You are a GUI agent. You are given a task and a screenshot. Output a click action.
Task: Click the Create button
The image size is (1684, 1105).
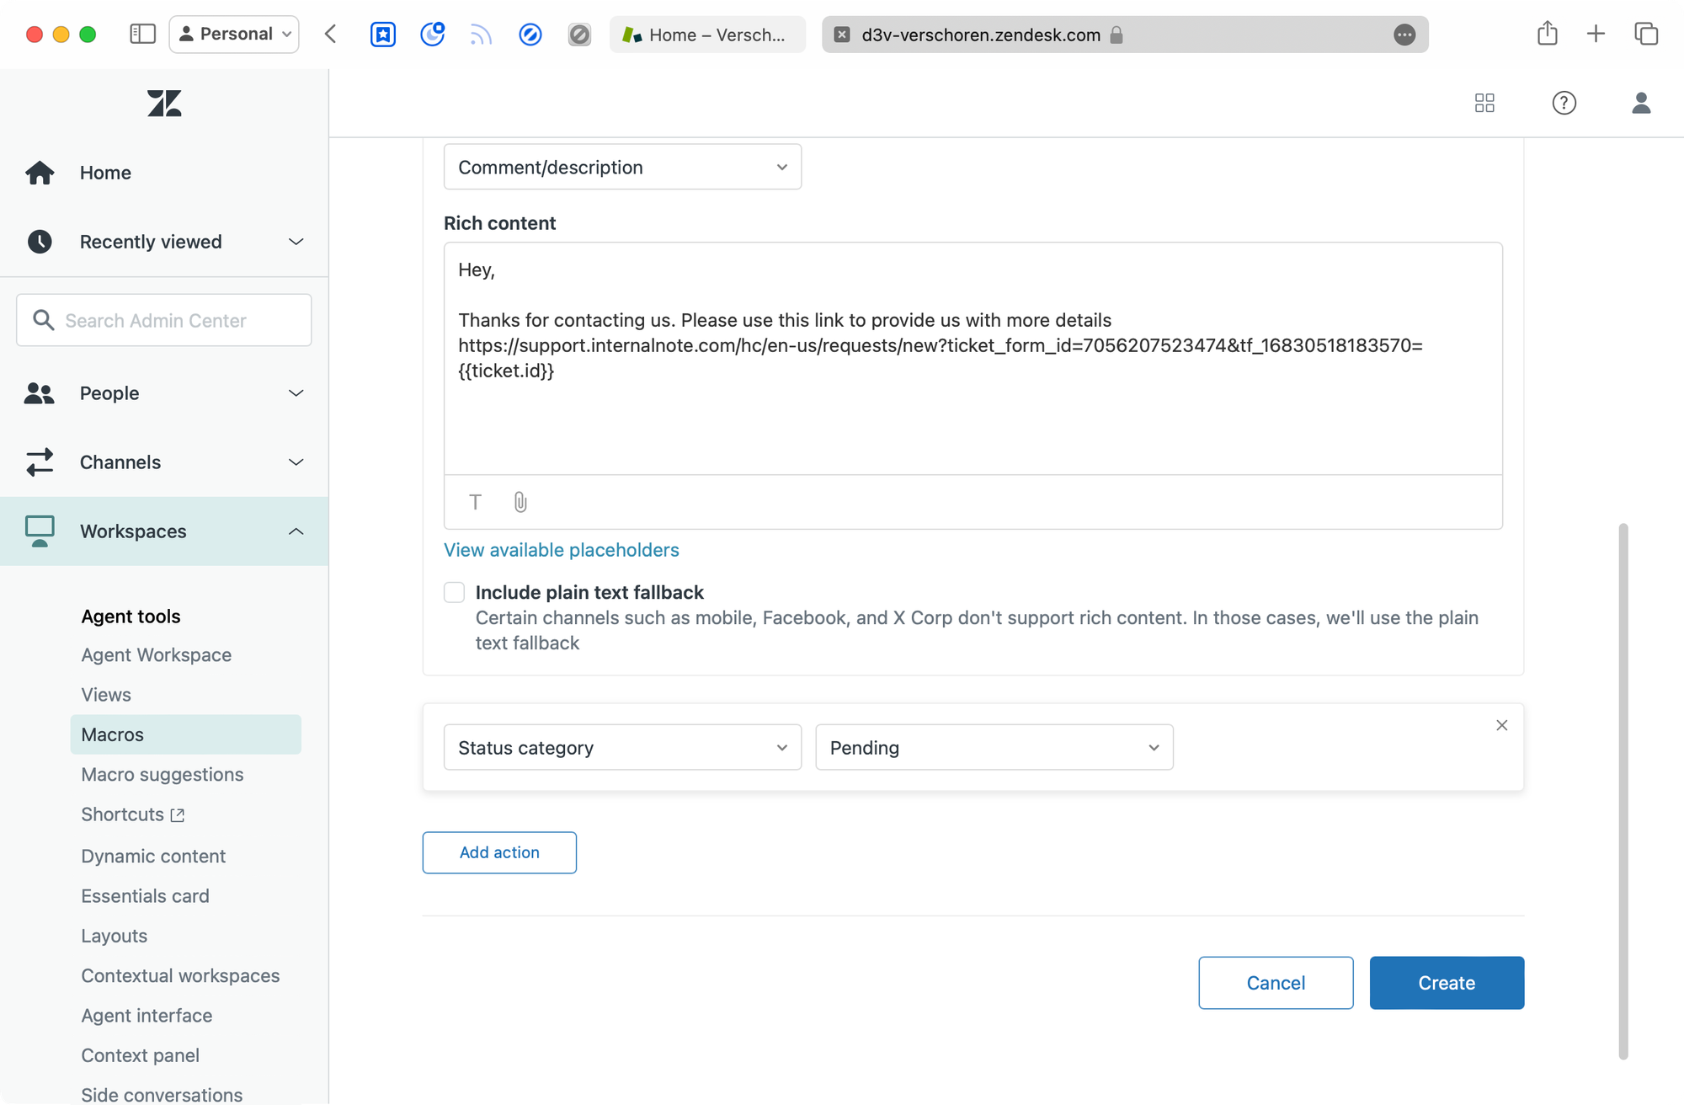point(1446,983)
